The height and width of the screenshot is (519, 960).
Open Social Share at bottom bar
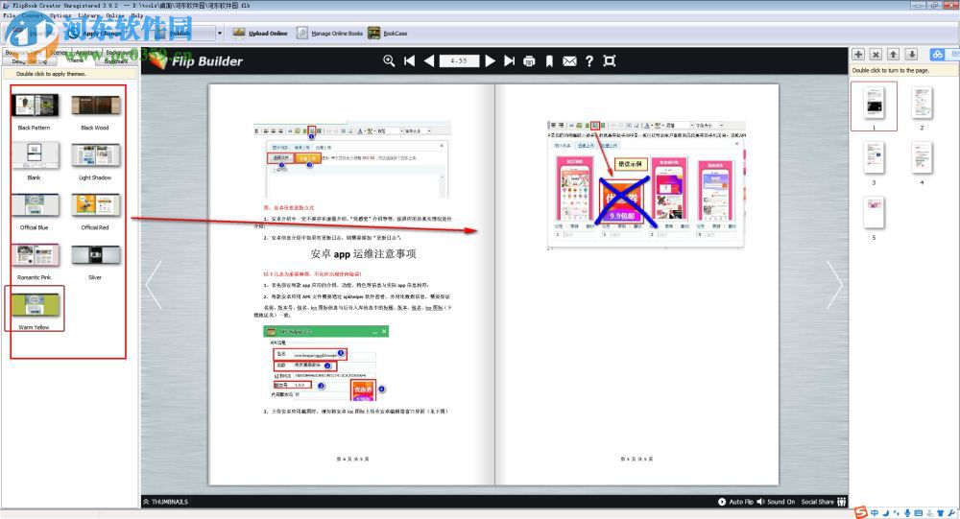pos(824,502)
